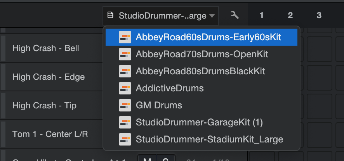Click bar 3 on the timeline ruler
The height and width of the screenshot is (161, 344).
(x=319, y=15)
